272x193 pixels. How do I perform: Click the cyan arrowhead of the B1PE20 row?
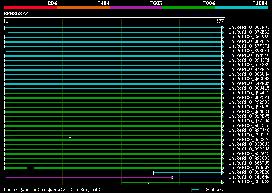(x=223, y=173)
